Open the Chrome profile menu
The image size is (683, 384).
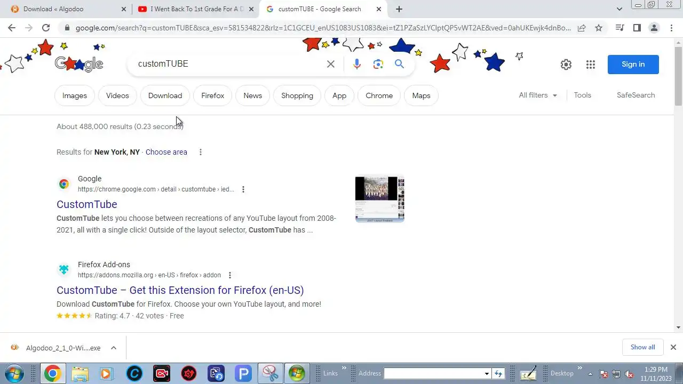(654, 28)
